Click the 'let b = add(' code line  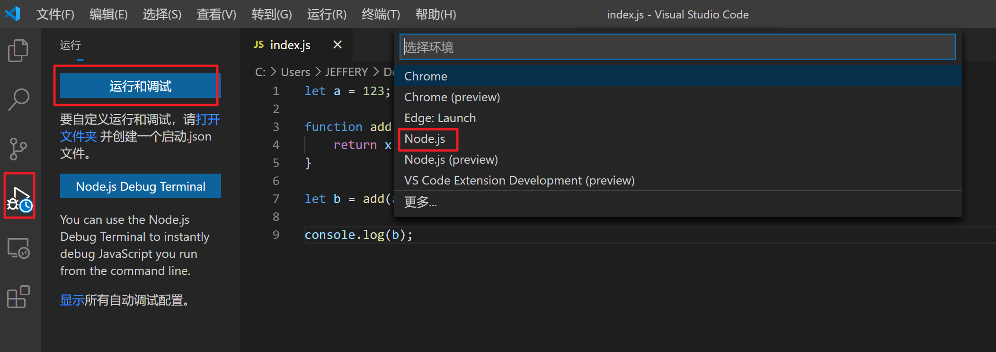348,199
